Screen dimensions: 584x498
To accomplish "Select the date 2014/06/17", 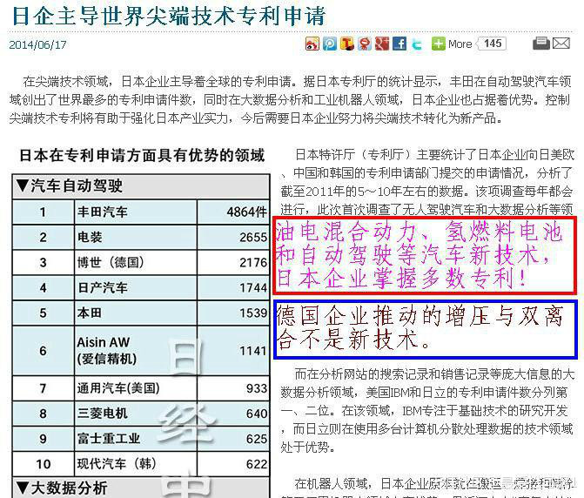I will (37, 44).
